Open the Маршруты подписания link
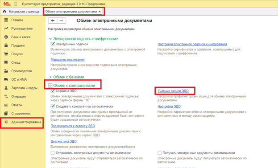278x168 pixels. point(67,60)
